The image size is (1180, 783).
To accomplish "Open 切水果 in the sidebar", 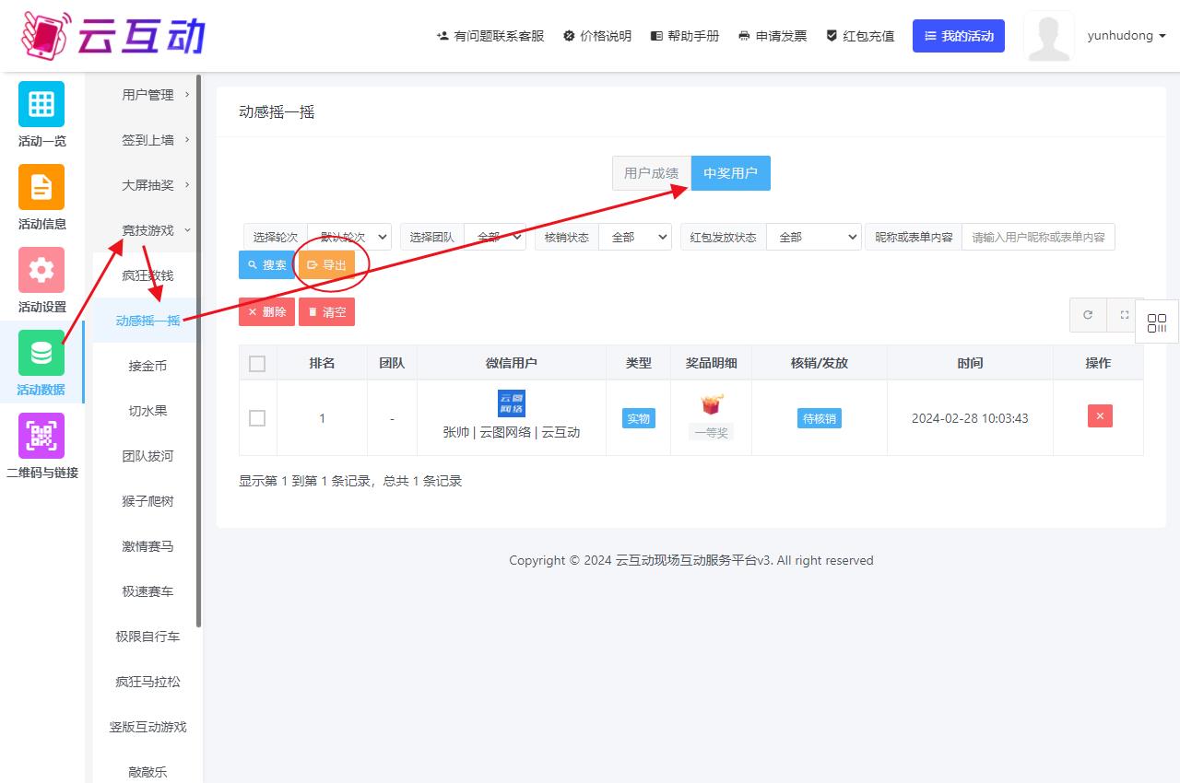I will point(147,411).
